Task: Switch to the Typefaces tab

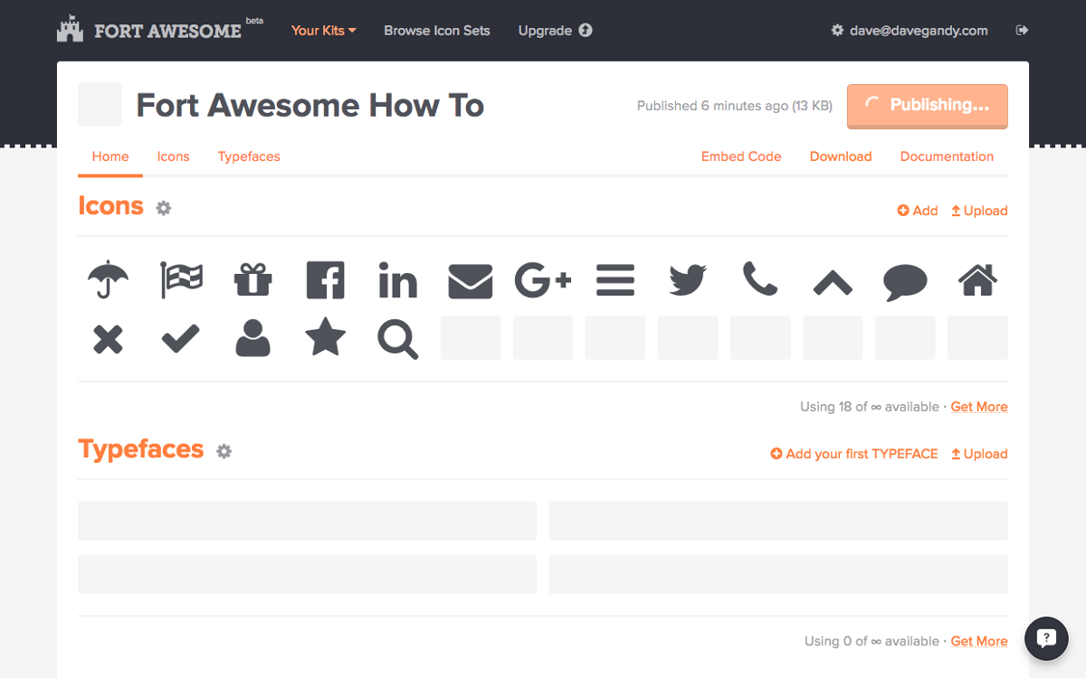Action: tap(249, 156)
